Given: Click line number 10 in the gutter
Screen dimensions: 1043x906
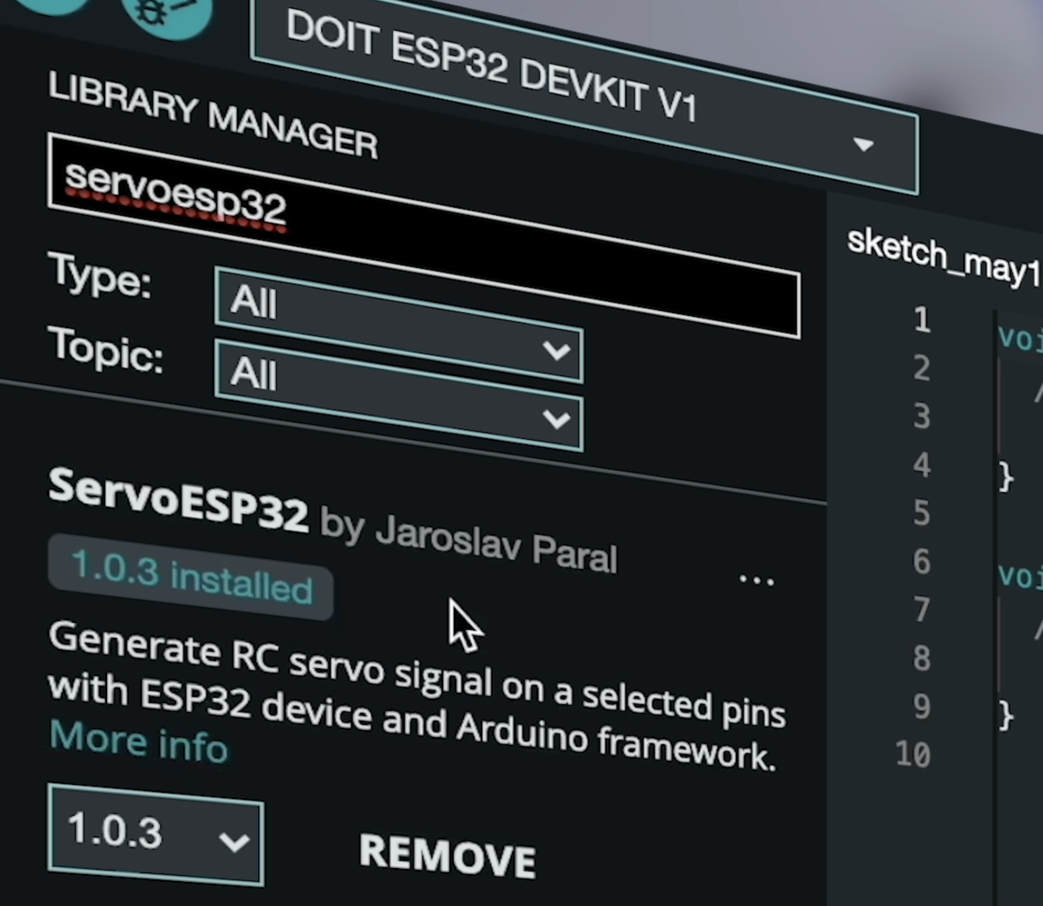Looking at the screenshot, I should point(913,755).
